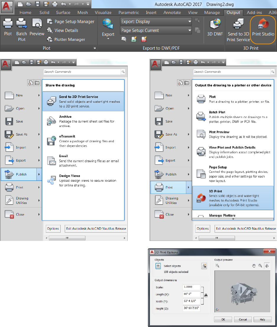Image resolution: width=277 pixels, height=327 pixels.
Task: Click View Details in Plot panel
Action: (62, 30)
